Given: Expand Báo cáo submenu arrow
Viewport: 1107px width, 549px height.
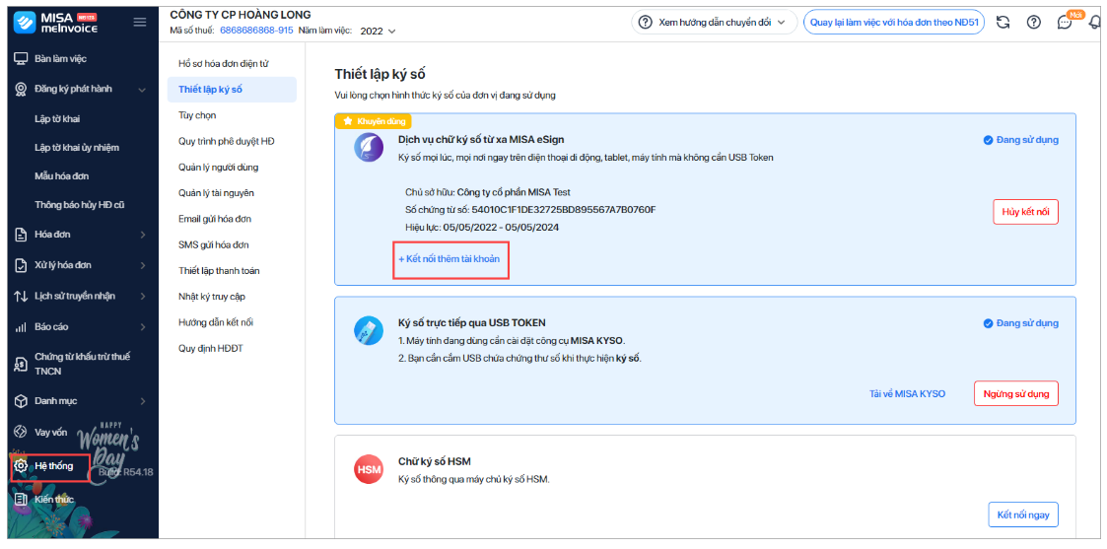Looking at the screenshot, I should [143, 327].
